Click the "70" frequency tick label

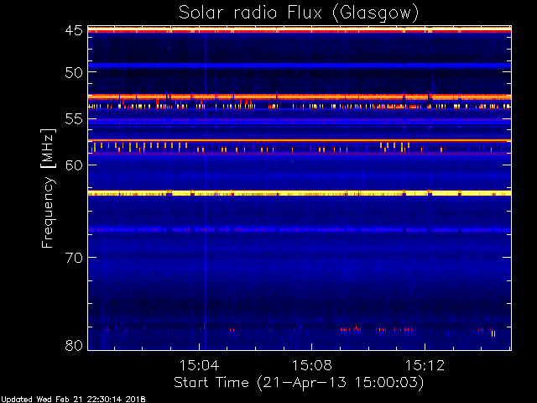(x=74, y=258)
